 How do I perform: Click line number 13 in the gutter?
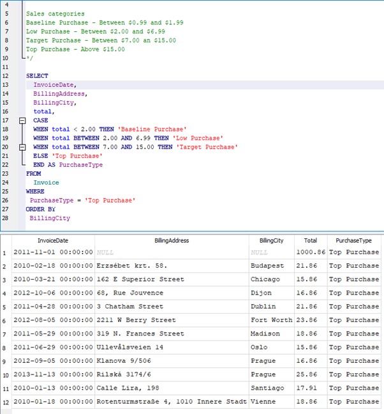6,84
